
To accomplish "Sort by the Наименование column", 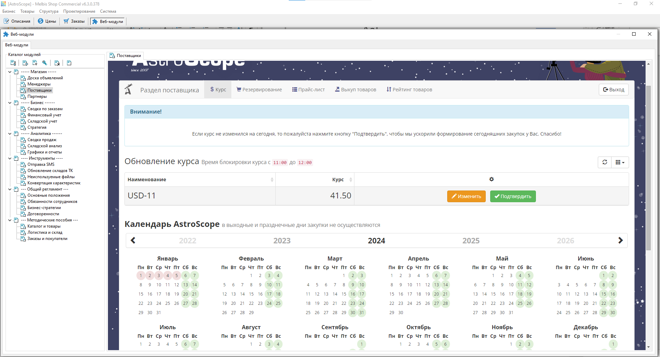I will click(x=200, y=180).
